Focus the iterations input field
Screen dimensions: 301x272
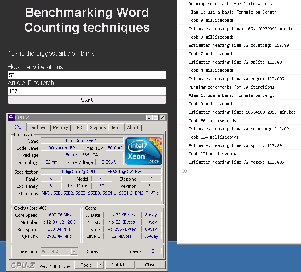pyautogui.click(x=87, y=75)
